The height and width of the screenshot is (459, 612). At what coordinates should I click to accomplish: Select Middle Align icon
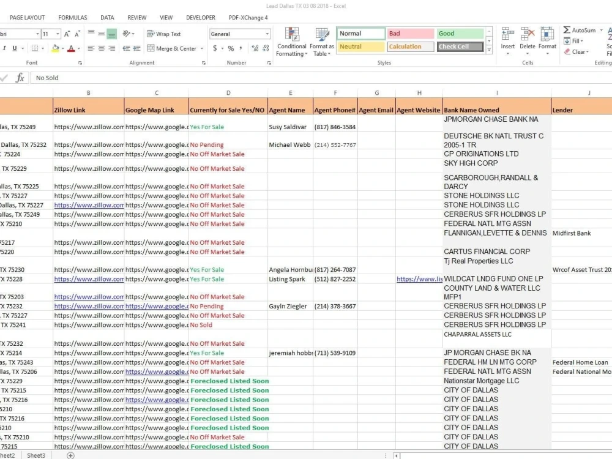[101, 34]
